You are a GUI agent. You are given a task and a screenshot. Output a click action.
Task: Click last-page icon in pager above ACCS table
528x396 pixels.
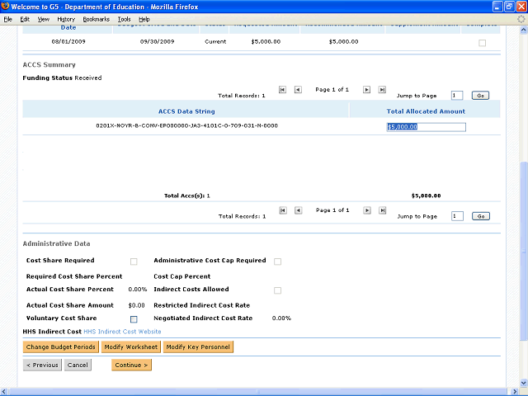(381, 89)
